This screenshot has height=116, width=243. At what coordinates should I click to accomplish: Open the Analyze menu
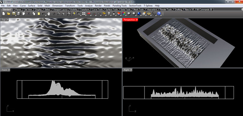(89, 6)
